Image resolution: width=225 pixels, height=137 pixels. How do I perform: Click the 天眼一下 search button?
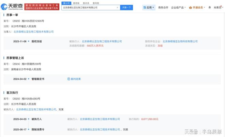pos(126,8)
